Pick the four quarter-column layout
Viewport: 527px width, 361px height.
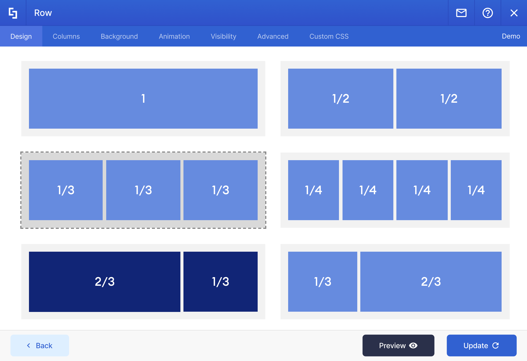[x=395, y=190]
